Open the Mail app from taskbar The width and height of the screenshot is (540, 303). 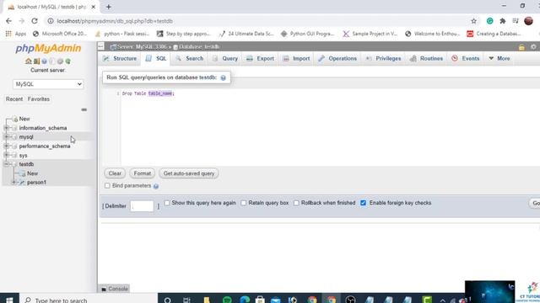[x=276, y=300]
